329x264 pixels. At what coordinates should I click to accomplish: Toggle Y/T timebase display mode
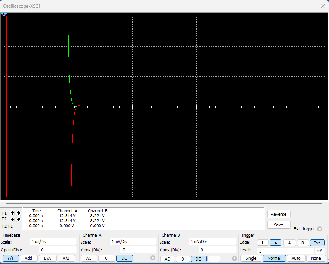coord(10,258)
